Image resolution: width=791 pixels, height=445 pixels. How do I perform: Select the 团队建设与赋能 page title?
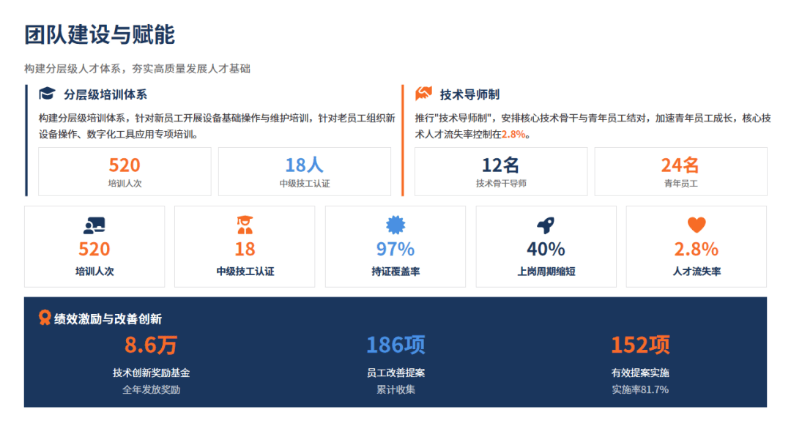(x=100, y=34)
